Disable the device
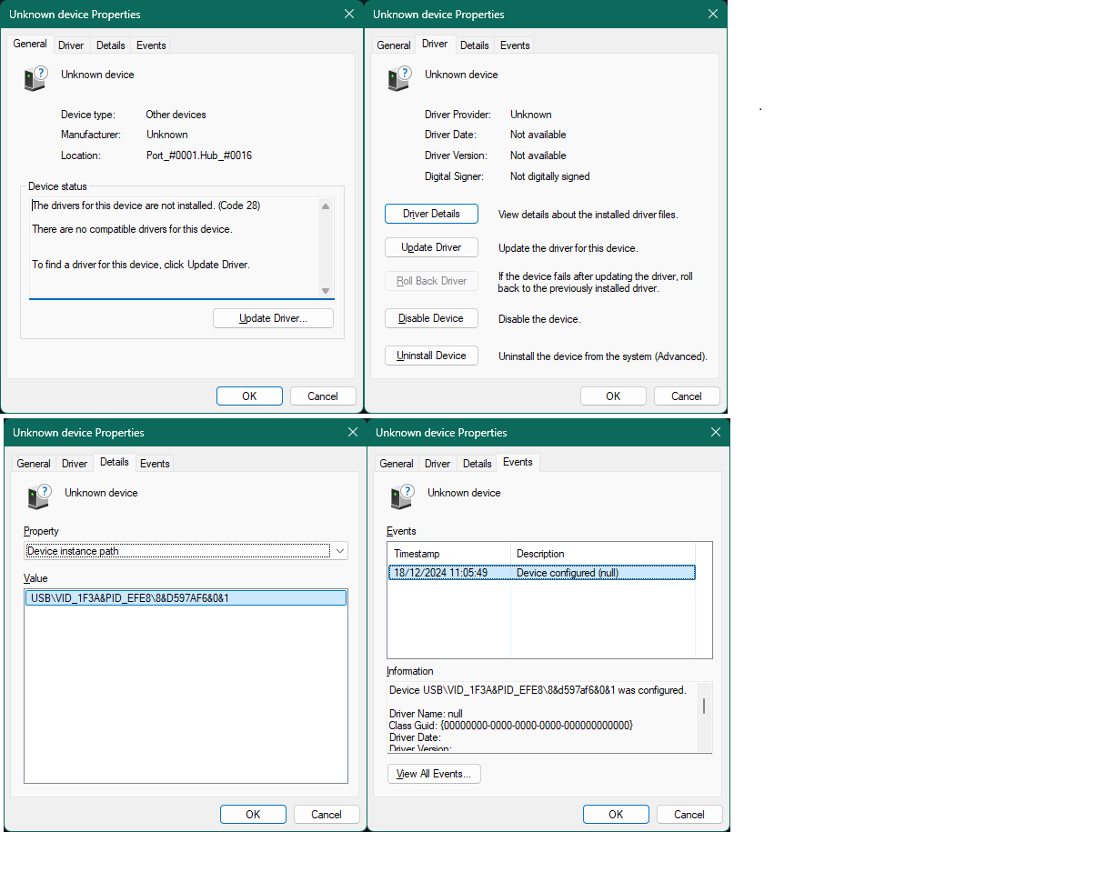Image resolution: width=1106 pixels, height=882 pixels. coord(431,318)
